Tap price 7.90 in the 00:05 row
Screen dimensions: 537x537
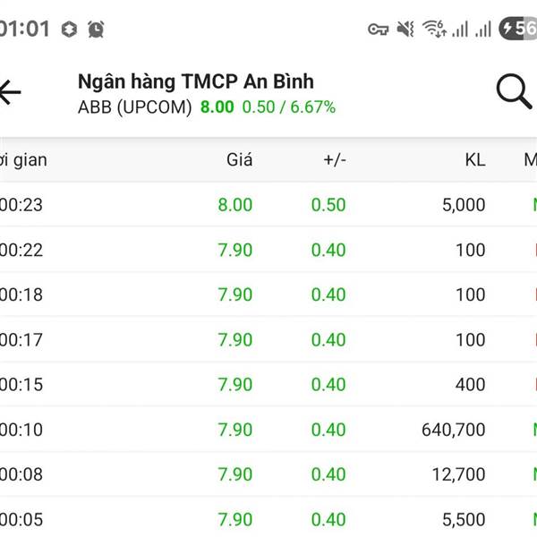(235, 519)
